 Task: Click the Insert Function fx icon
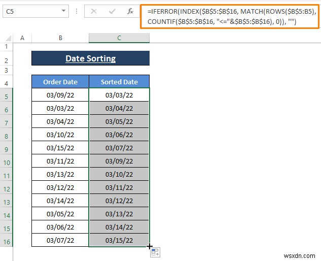tap(130, 11)
